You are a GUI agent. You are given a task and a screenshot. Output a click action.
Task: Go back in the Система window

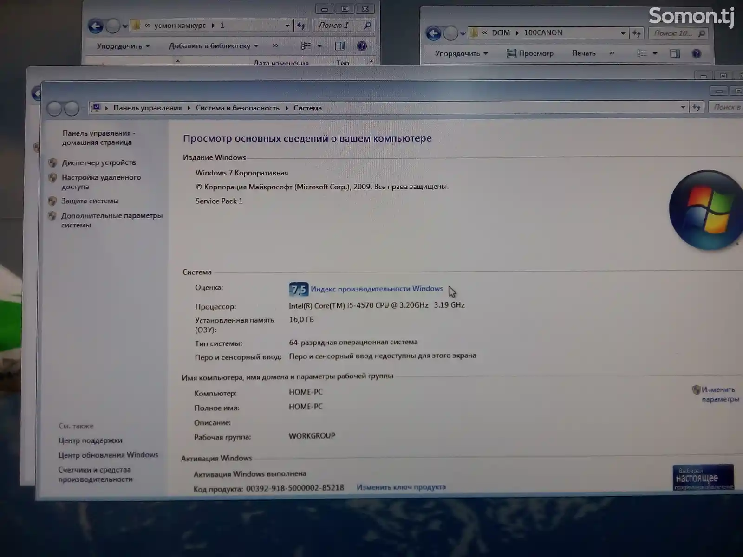coord(55,109)
